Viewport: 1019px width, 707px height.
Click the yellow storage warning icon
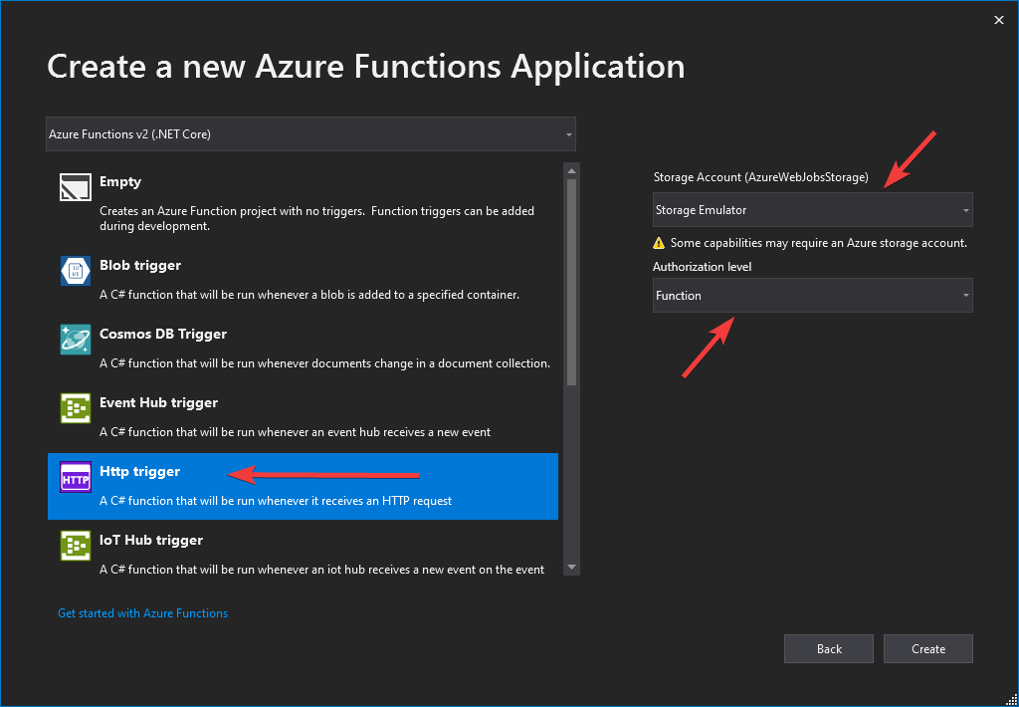(x=659, y=243)
